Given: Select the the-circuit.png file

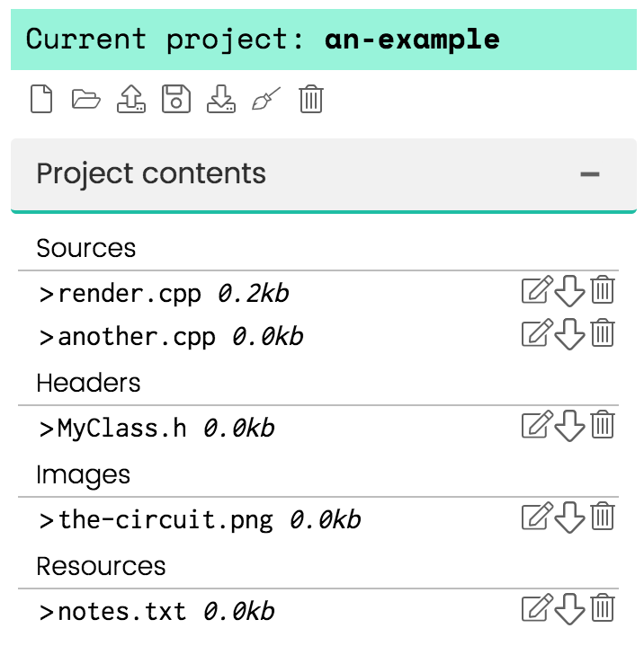Looking at the screenshot, I should [x=165, y=520].
